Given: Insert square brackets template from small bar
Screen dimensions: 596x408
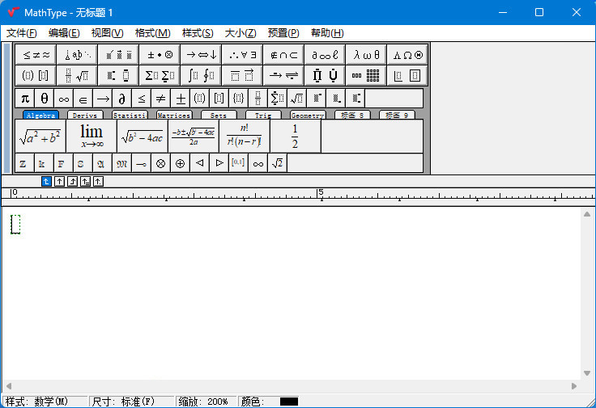Looking at the screenshot, I should tap(219, 99).
